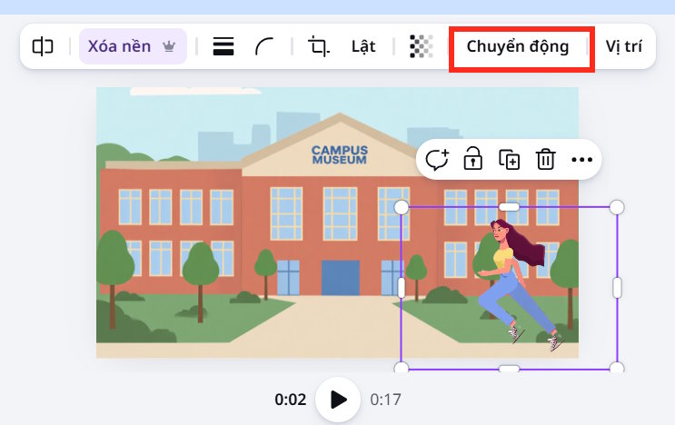The width and height of the screenshot is (675, 425).
Task: Add a comment with the speech bubble icon
Action: click(437, 160)
